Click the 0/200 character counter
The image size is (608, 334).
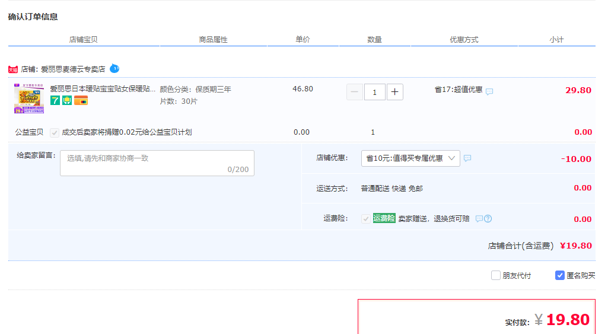tap(238, 170)
